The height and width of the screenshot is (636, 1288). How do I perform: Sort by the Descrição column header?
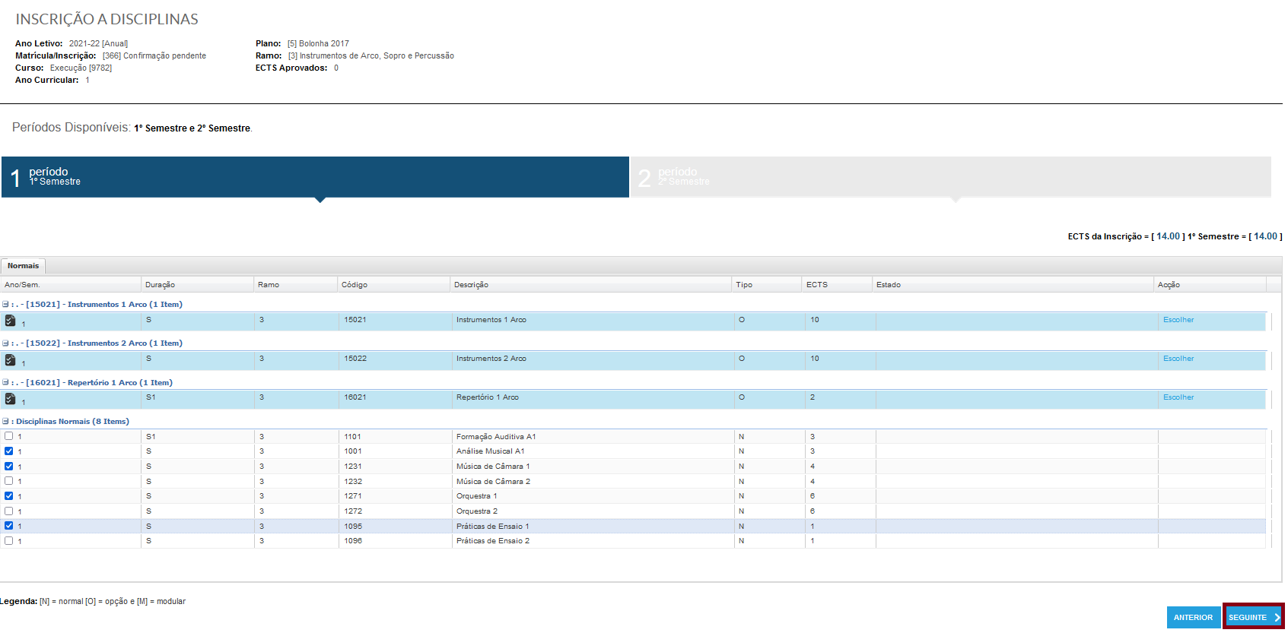point(591,285)
